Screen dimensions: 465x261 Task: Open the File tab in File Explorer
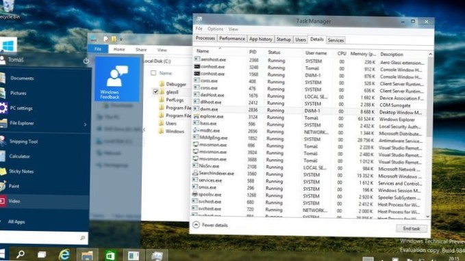pyautogui.click(x=98, y=49)
